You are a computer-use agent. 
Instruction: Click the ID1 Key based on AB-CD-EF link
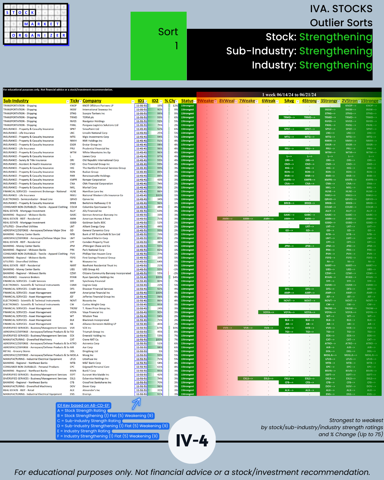[83, 405]
